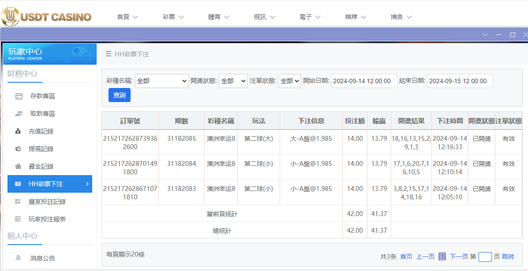Click the page number input box
The image size is (528, 271).
click(x=485, y=256)
